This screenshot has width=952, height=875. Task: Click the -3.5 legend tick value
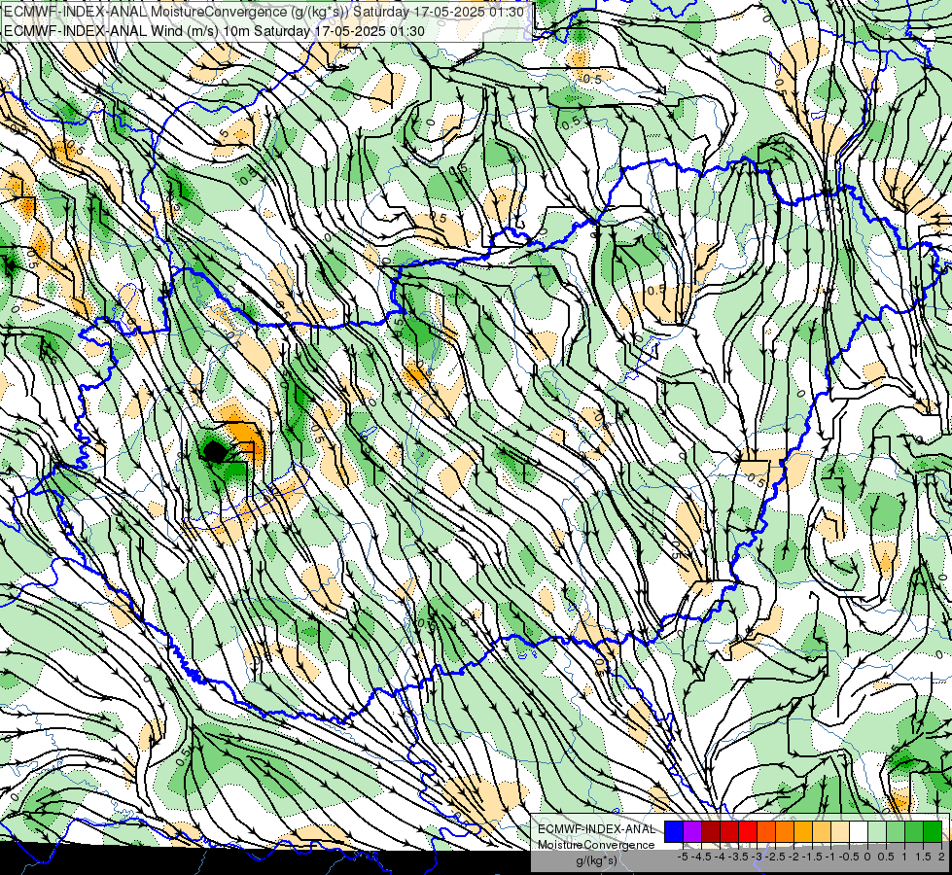point(738,857)
